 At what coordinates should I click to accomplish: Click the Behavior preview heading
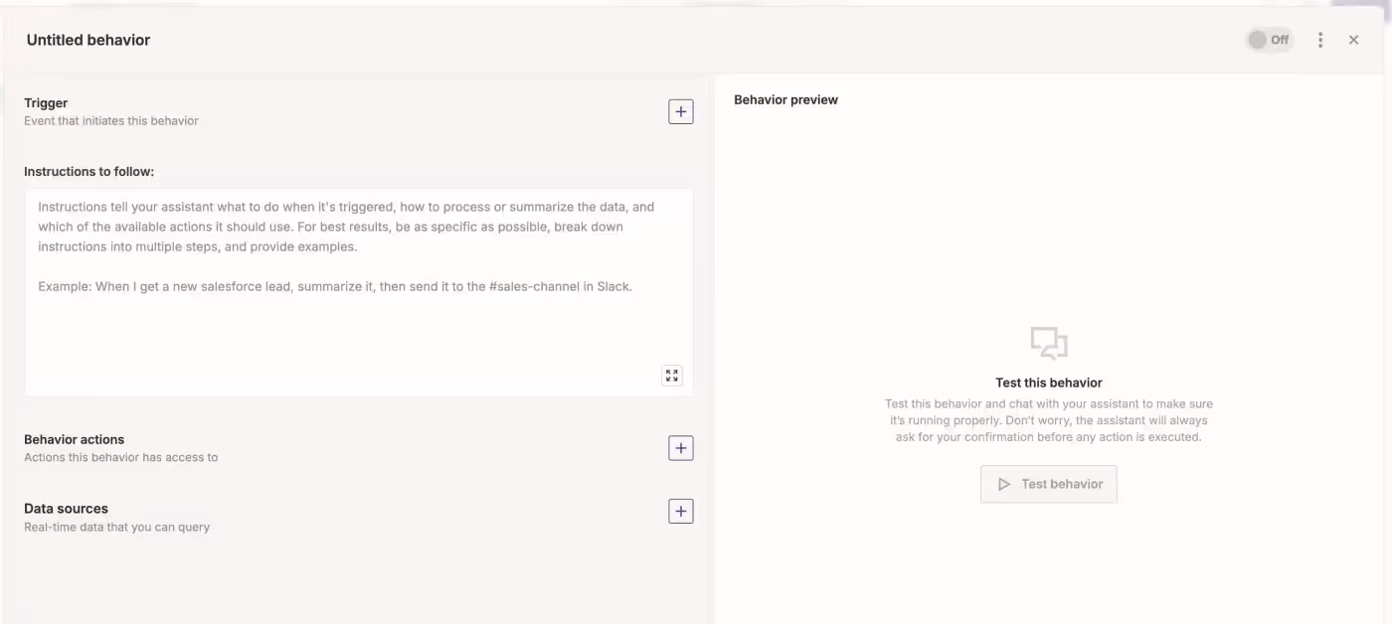(785, 99)
